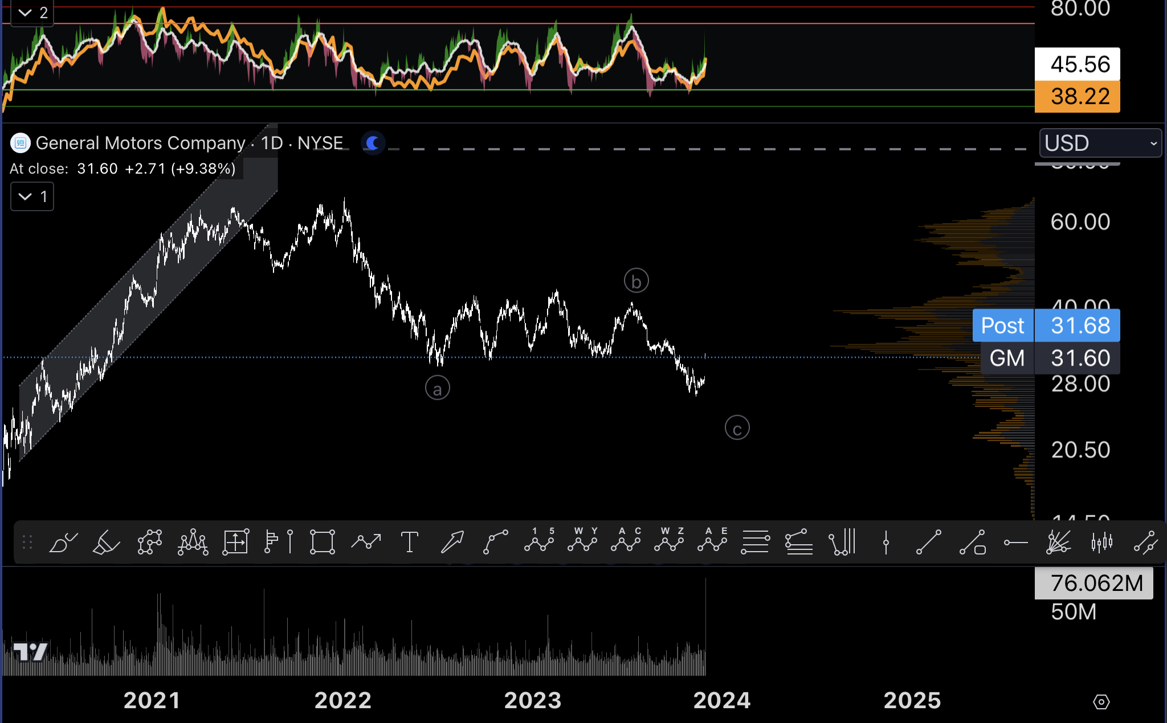Select the Gann Fan tool
Screen dimensions: 1167x723
1059,542
